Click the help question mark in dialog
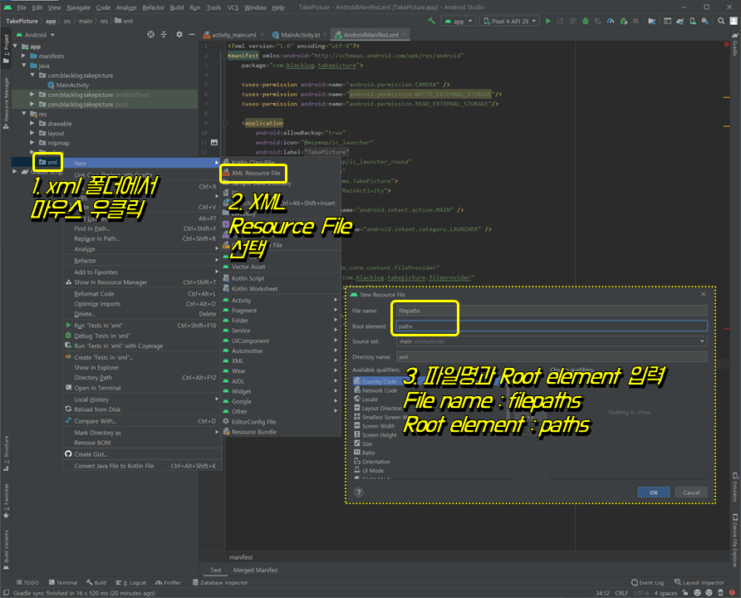741x598 pixels. coord(359,493)
